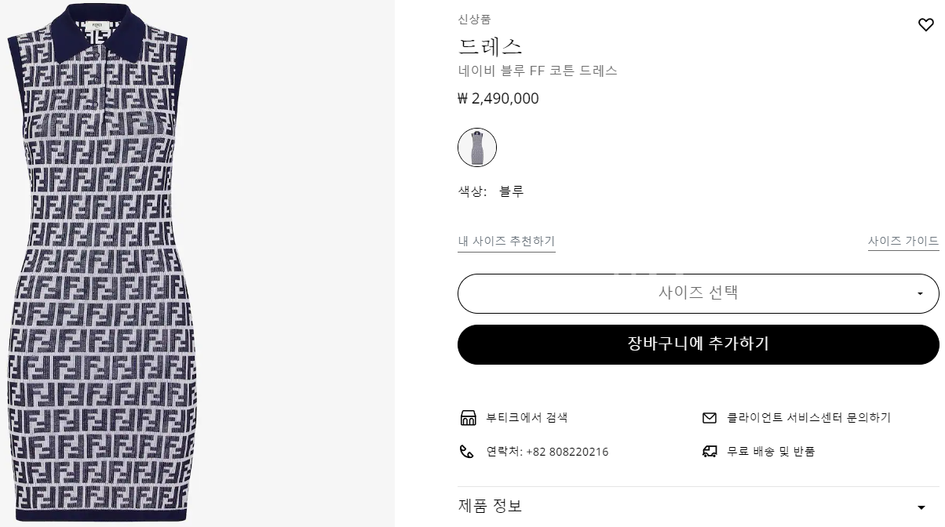This screenshot has width=945, height=527.
Task: Select the navy blue dress color swatch
Action: point(477,147)
